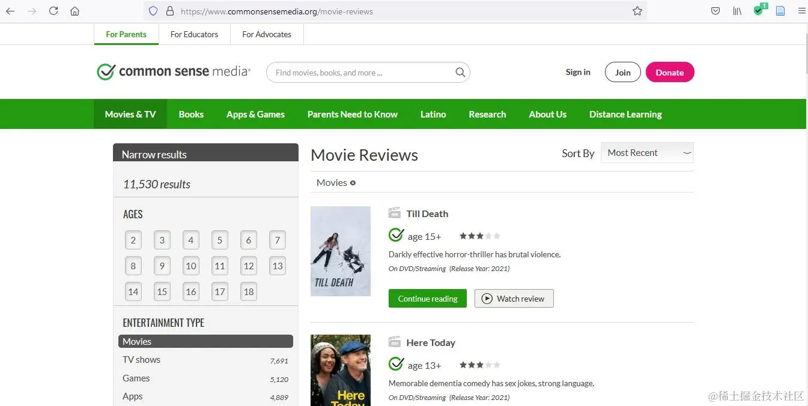Open Parents Need to Know menu

point(353,114)
